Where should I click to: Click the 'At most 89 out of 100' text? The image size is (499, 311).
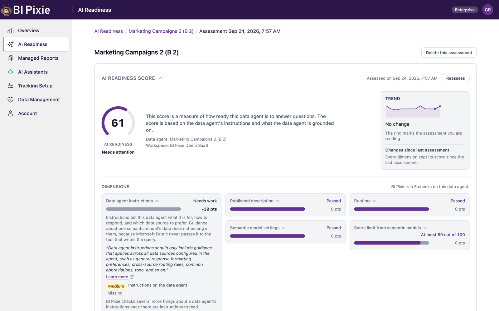pyautogui.click(x=443, y=235)
